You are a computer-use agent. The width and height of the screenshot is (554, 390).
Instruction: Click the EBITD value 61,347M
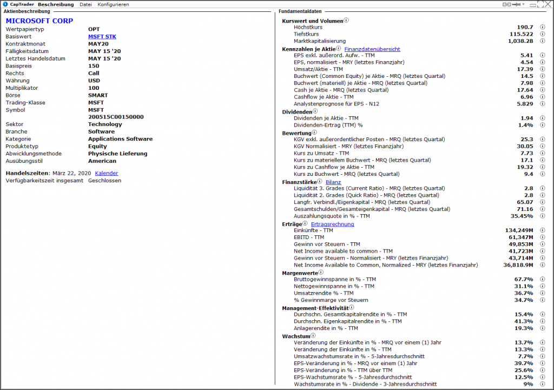pos(521,237)
